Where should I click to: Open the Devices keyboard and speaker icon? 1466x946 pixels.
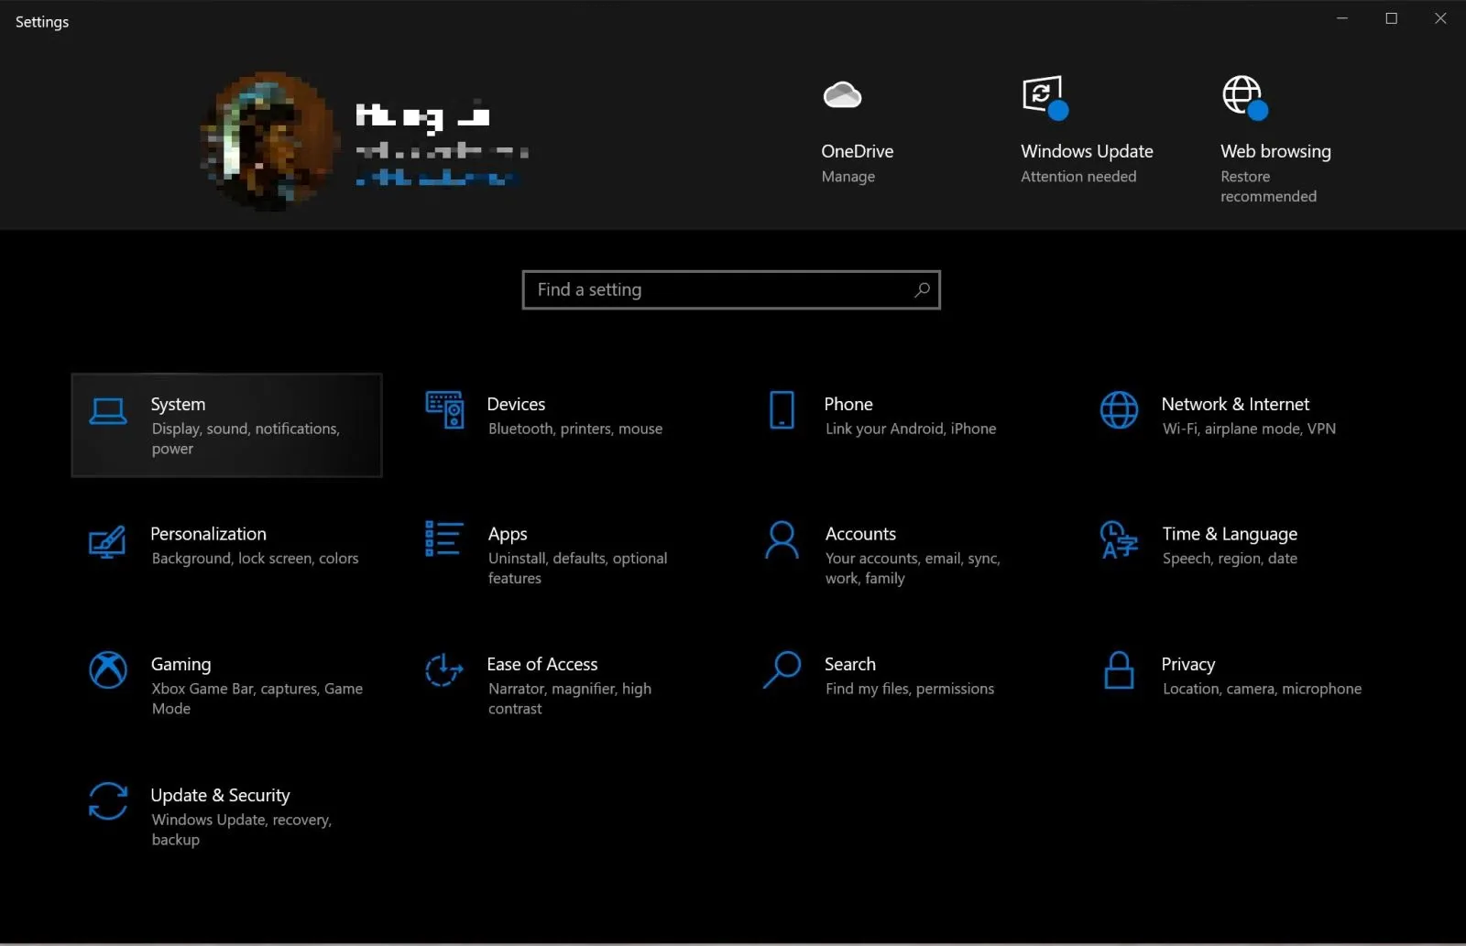[x=444, y=409]
